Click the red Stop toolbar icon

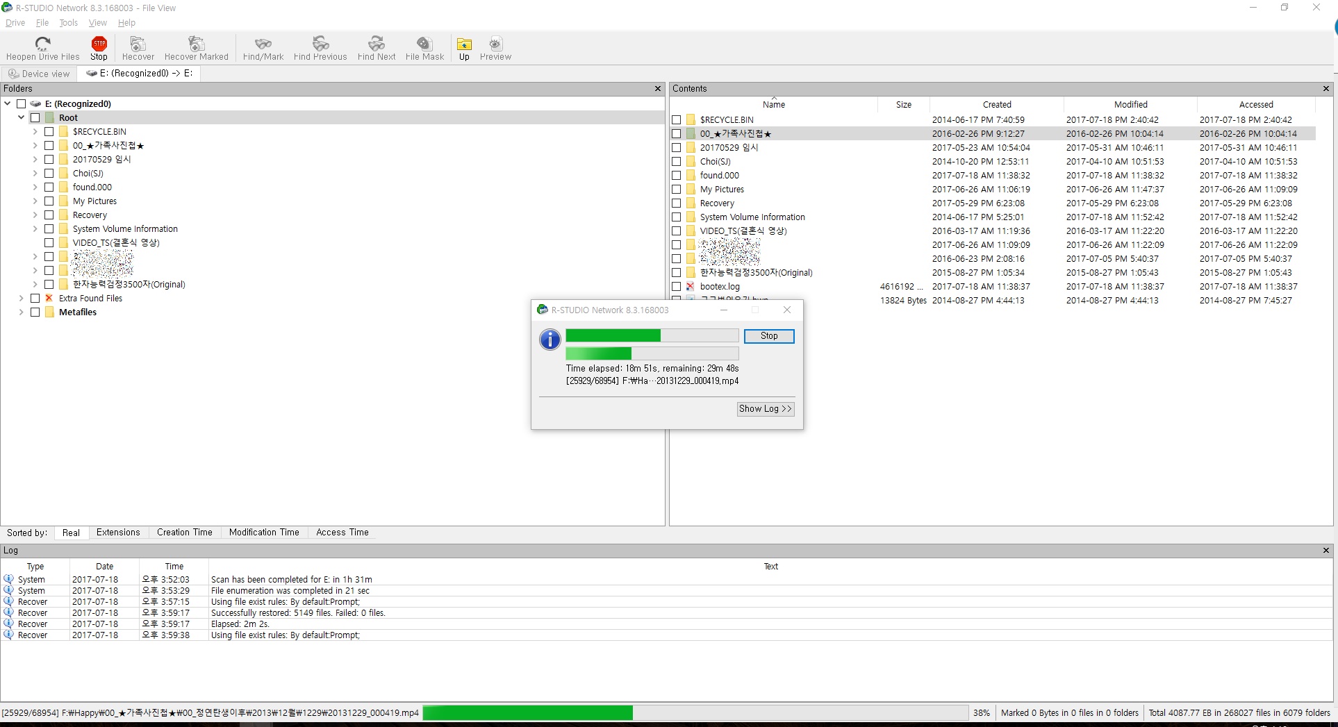[99, 44]
